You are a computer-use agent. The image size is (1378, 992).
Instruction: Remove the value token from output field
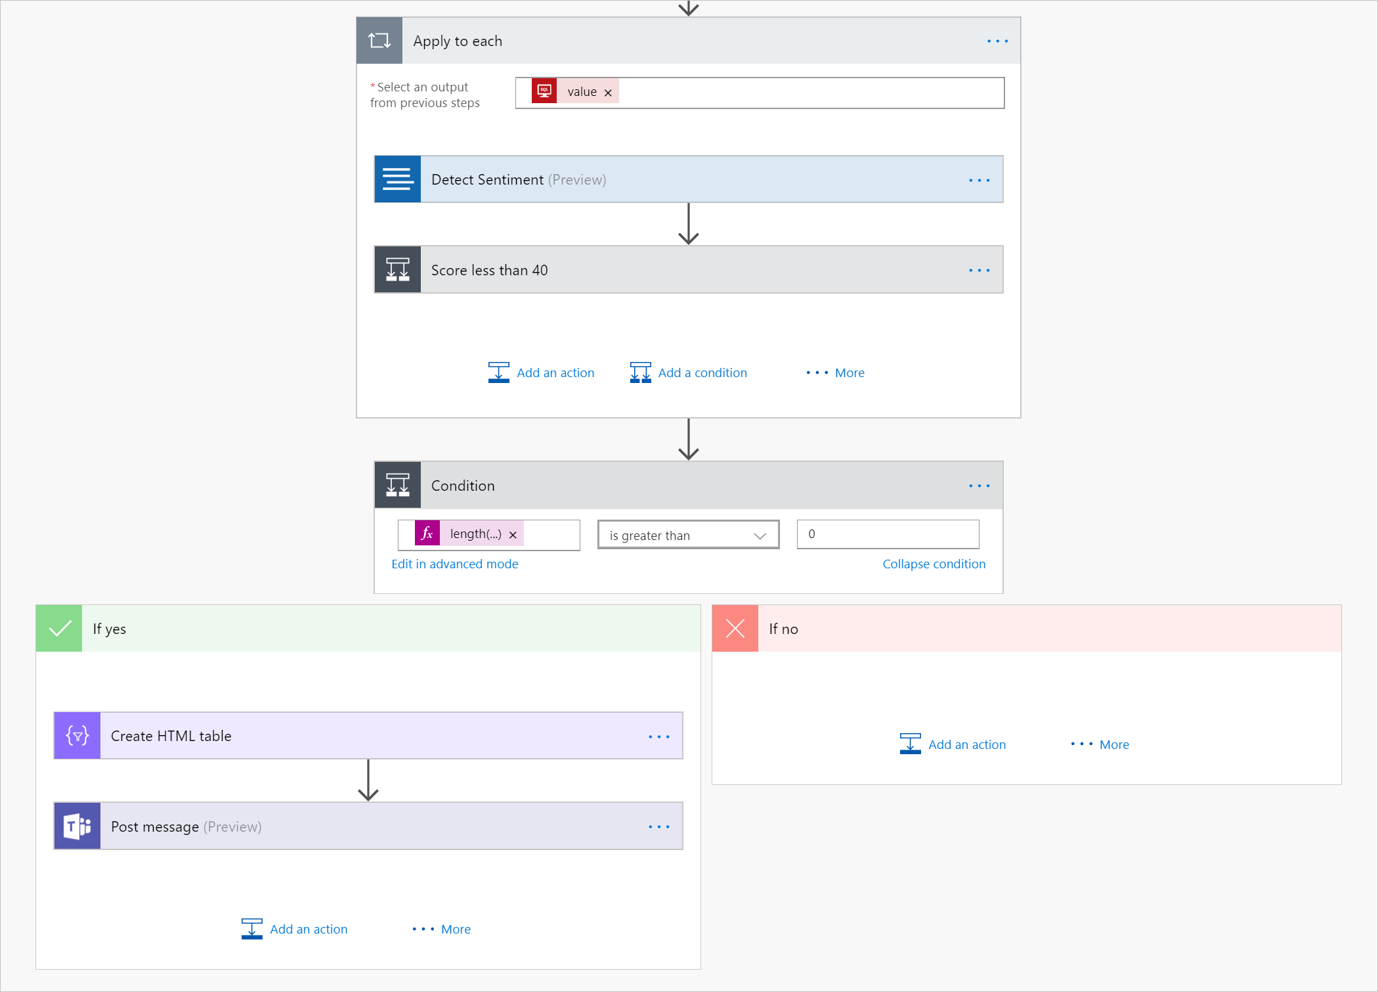pyautogui.click(x=608, y=93)
